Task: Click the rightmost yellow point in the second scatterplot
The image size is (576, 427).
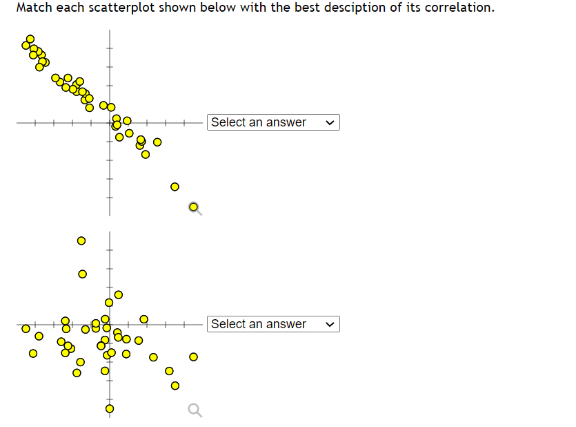Action: tap(194, 355)
